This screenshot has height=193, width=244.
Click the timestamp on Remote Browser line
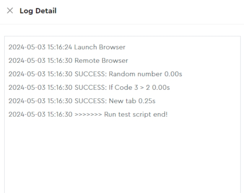point(58,61)
